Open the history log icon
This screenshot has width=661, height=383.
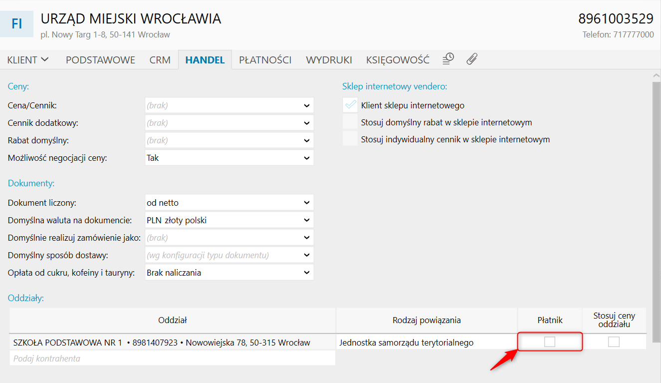(448, 59)
